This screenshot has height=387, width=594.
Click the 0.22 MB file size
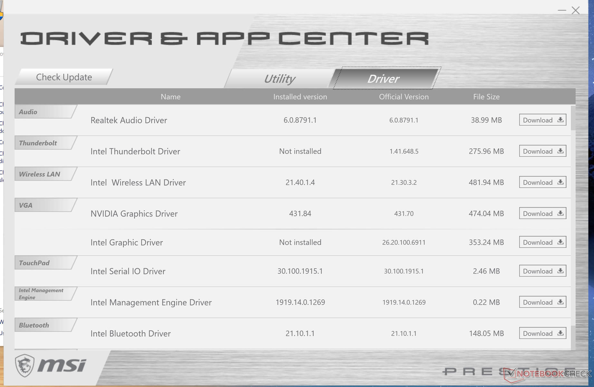486,303
